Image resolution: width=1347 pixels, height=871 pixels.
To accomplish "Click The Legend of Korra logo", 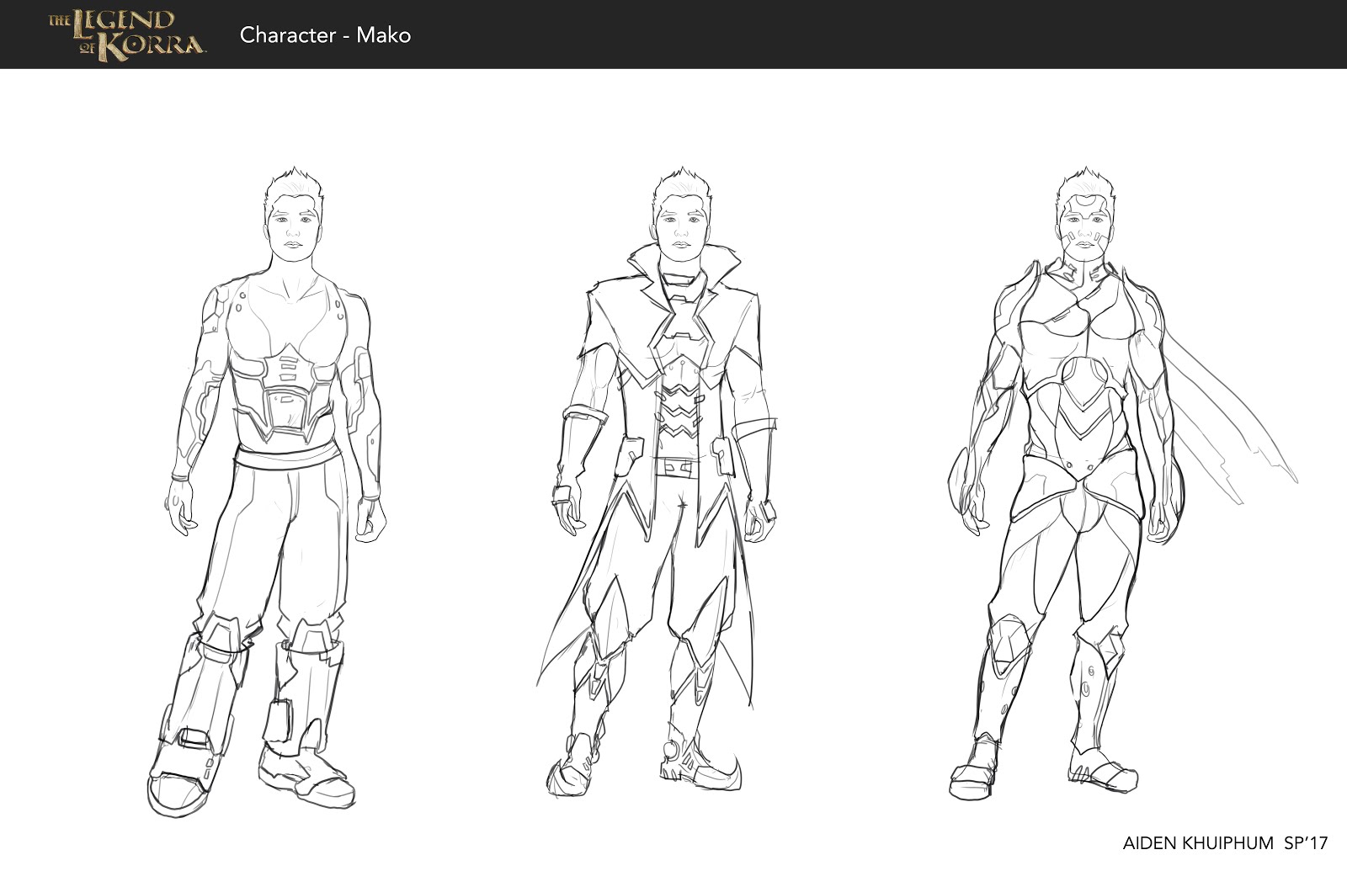I will tap(126, 35).
